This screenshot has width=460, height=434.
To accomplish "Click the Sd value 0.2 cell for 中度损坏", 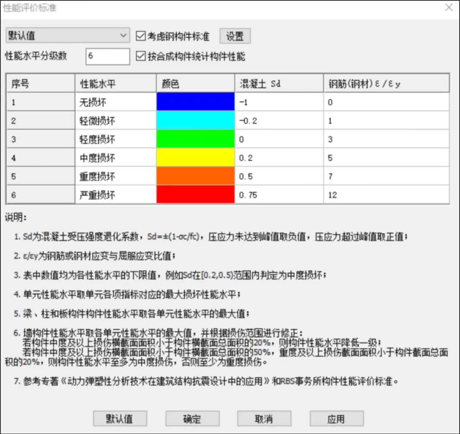I will (279, 157).
